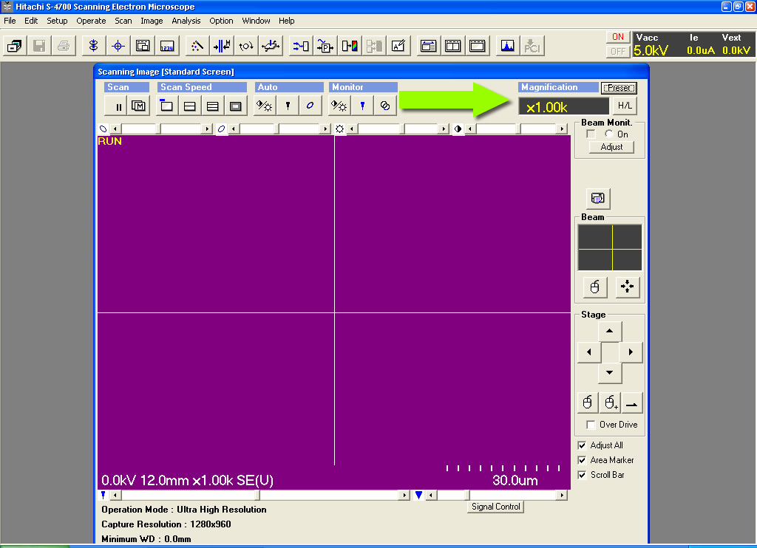Click the Auto brightness/contrast icon
The height and width of the screenshot is (548, 757).
[265, 106]
